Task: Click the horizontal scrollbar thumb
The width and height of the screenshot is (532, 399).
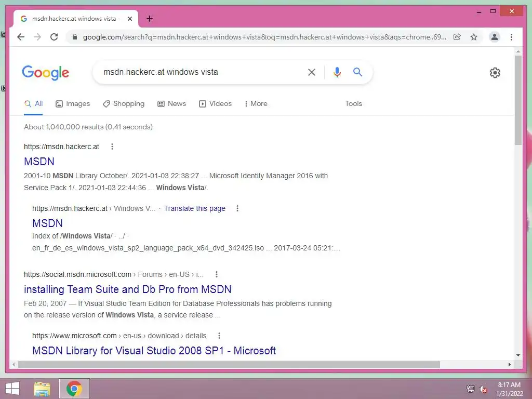Action: (x=229, y=364)
